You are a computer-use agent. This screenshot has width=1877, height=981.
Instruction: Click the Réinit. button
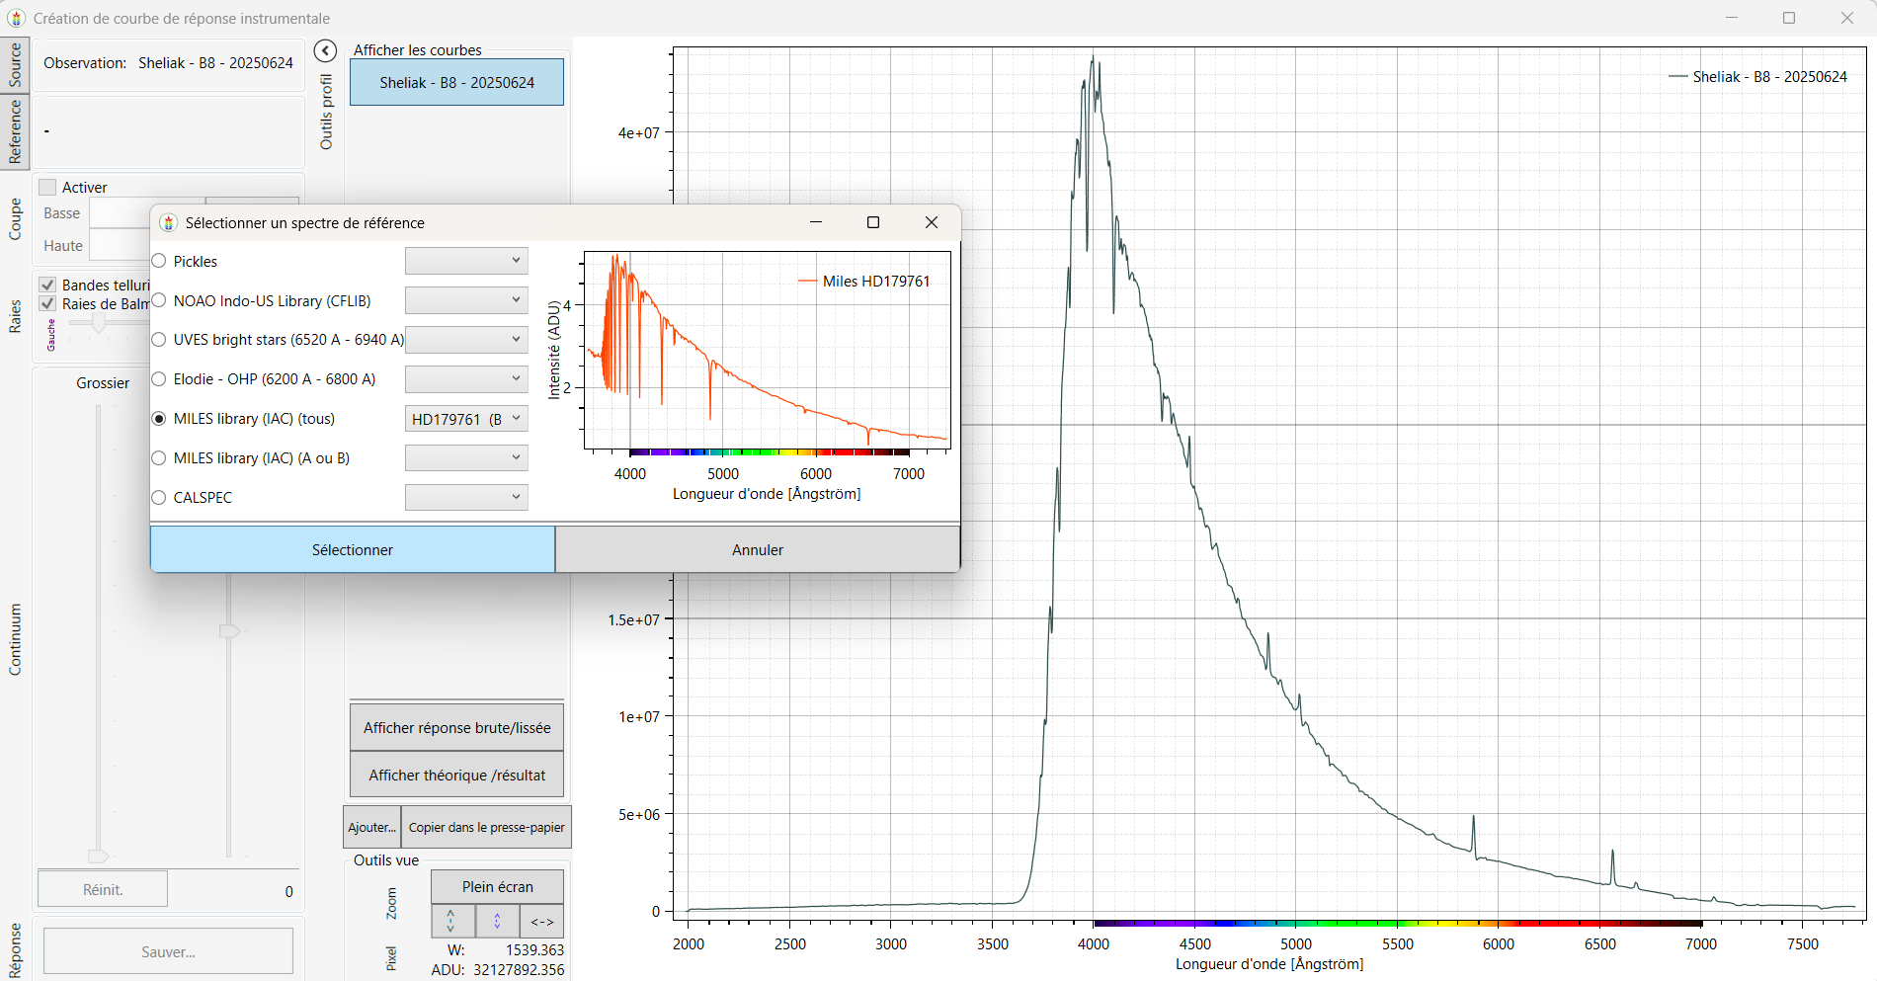pos(103,890)
